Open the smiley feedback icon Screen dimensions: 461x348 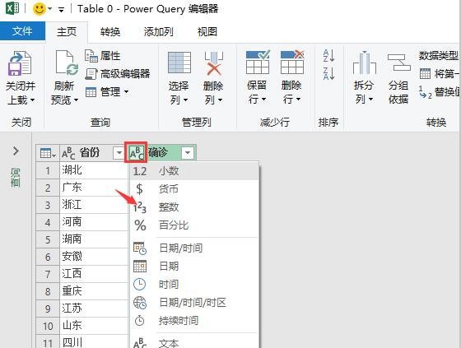(40, 9)
